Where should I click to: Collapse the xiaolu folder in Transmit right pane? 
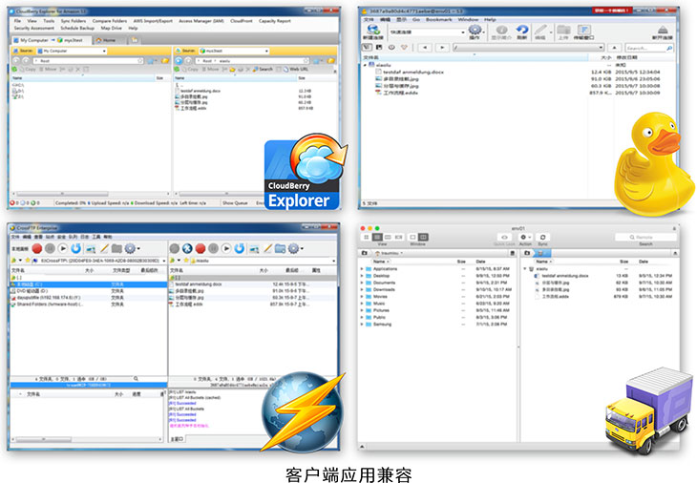coord(525,269)
